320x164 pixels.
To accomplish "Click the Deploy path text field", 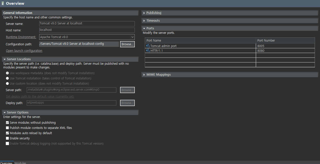I will coord(71,103).
